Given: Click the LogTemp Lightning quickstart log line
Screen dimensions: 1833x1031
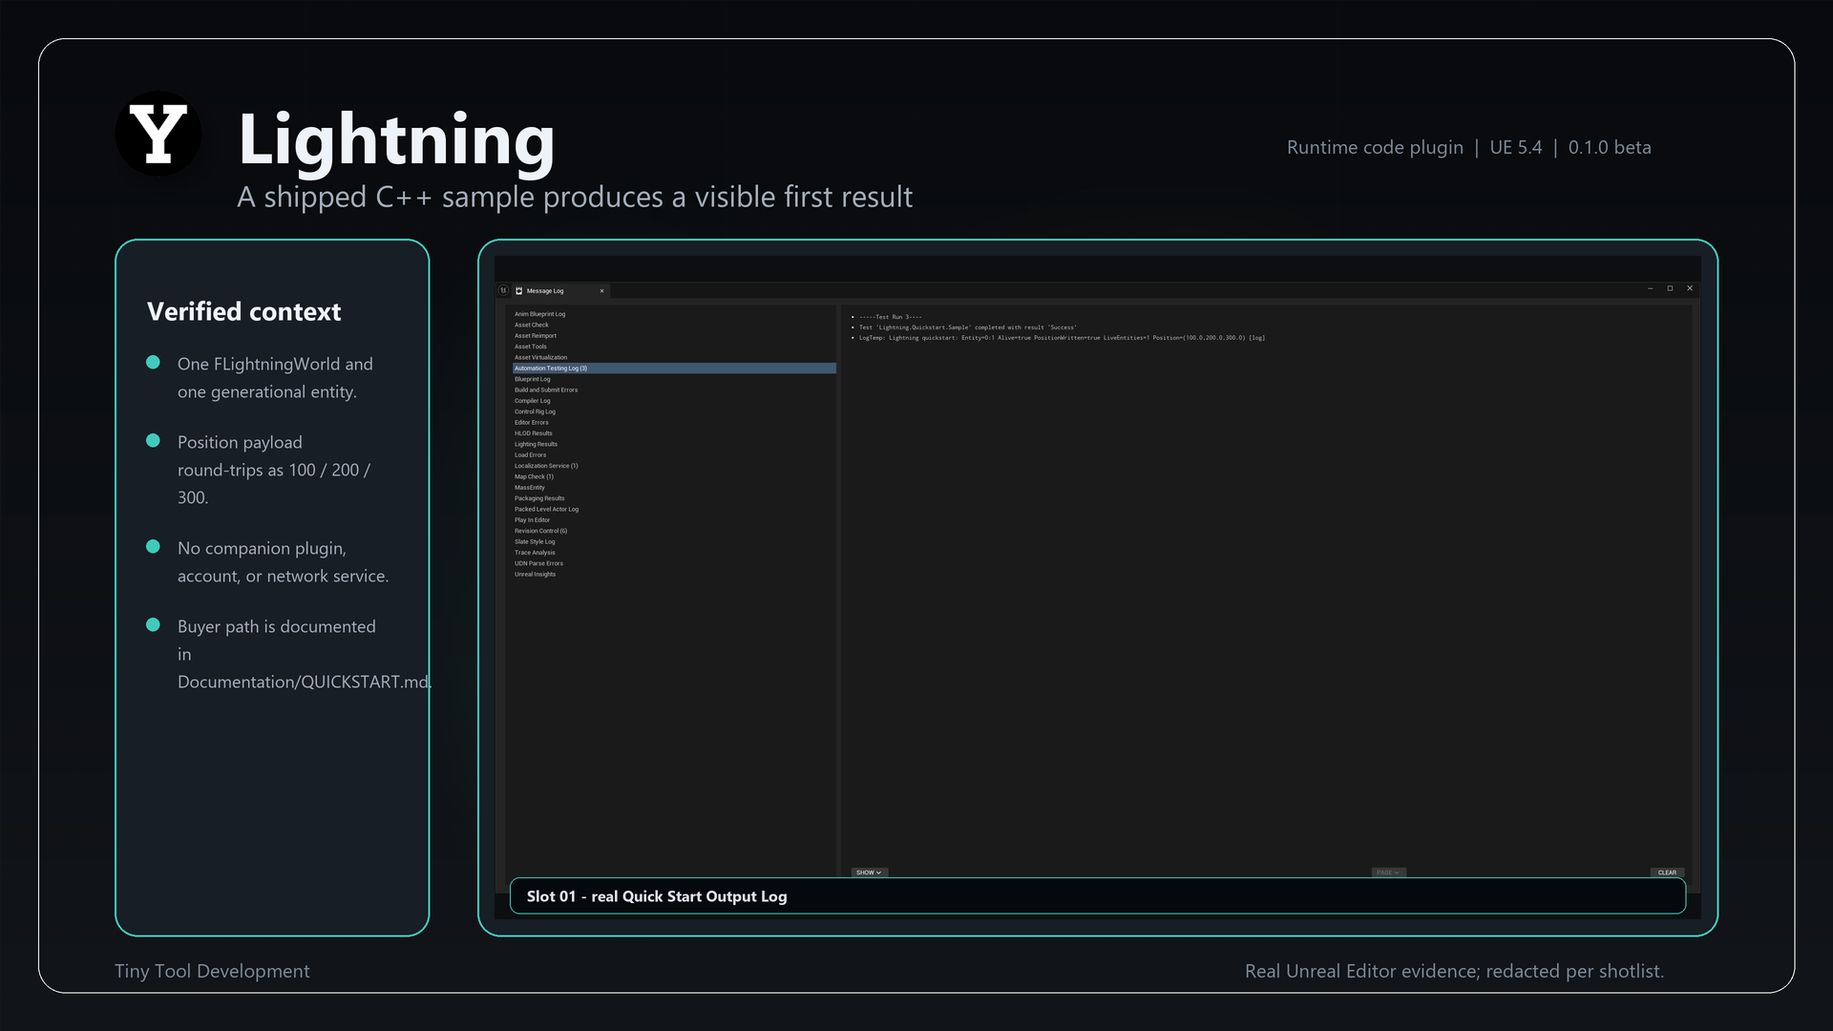Looking at the screenshot, I should 1062,338.
